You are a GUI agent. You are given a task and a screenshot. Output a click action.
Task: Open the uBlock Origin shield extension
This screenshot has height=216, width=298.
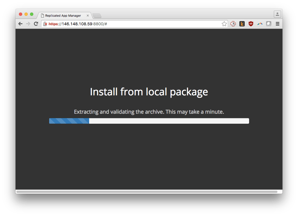click(251, 24)
